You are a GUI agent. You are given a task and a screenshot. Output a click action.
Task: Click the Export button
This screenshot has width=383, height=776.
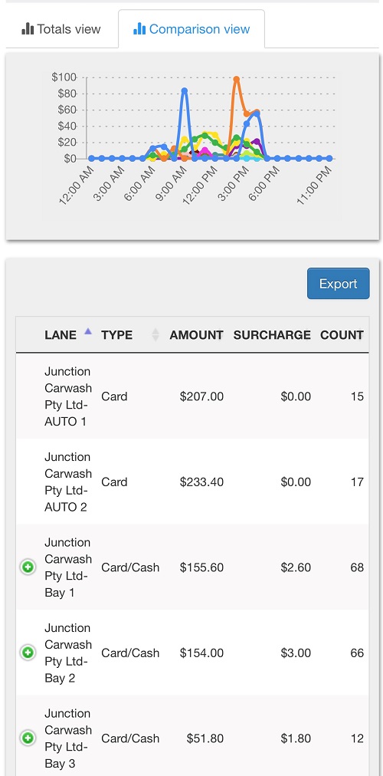pyautogui.click(x=338, y=284)
